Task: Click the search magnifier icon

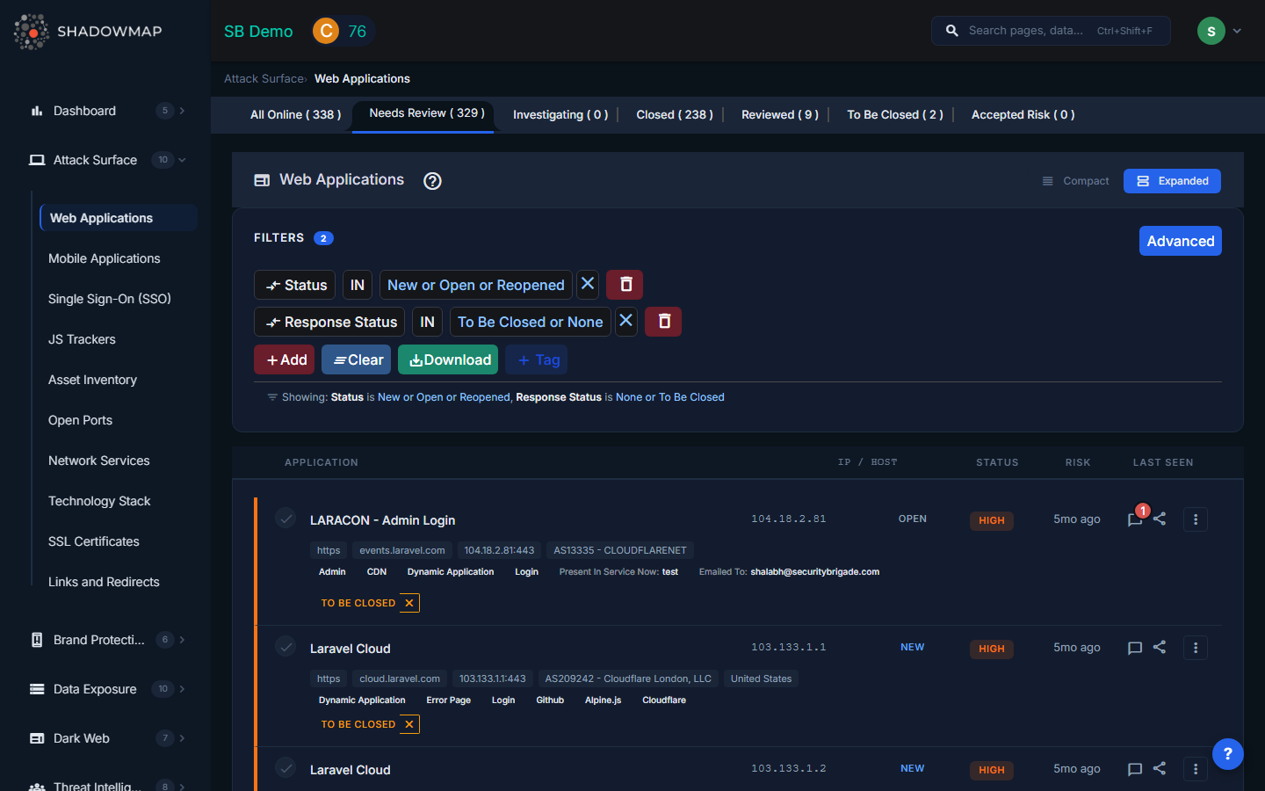Action: (951, 30)
